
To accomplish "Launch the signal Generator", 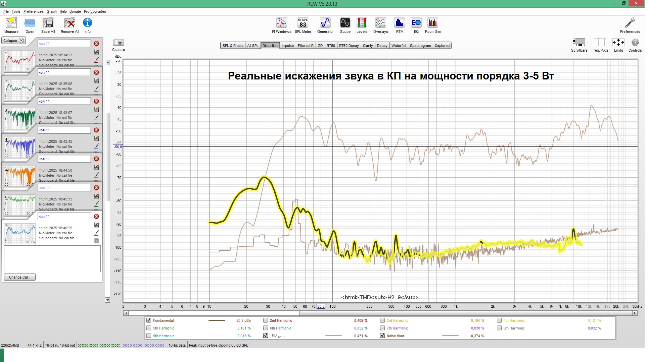I will pyautogui.click(x=325, y=25).
